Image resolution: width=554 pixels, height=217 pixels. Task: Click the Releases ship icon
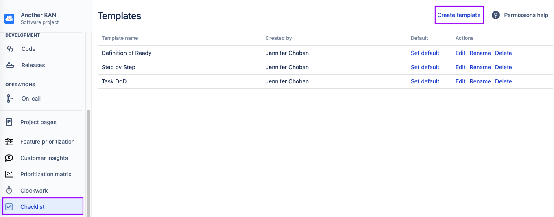pyautogui.click(x=10, y=65)
